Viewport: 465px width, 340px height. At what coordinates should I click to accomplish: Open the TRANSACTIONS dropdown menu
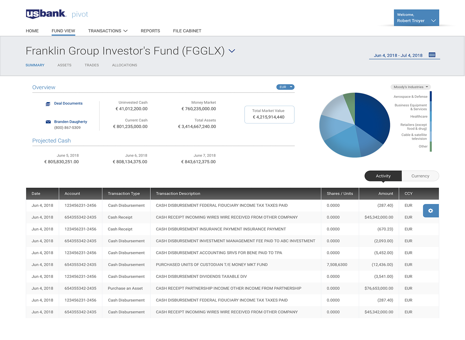click(x=108, y=31)
